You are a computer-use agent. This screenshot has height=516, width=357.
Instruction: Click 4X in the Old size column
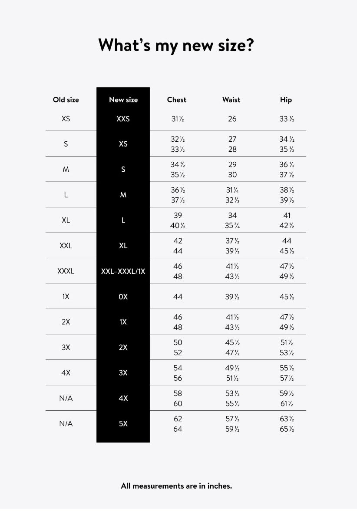66,373
